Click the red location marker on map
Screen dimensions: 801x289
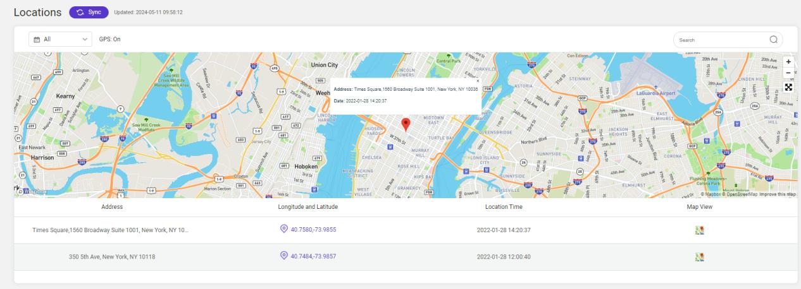(406, 124)
